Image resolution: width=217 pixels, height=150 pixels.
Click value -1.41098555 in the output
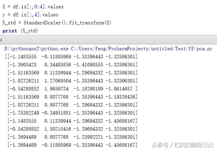(88, 65)
